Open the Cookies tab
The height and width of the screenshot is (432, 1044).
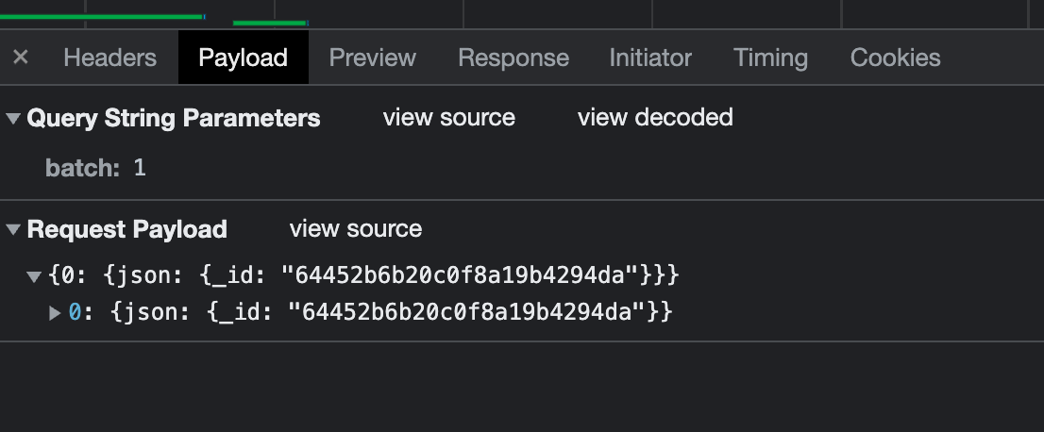click(895, 58)
